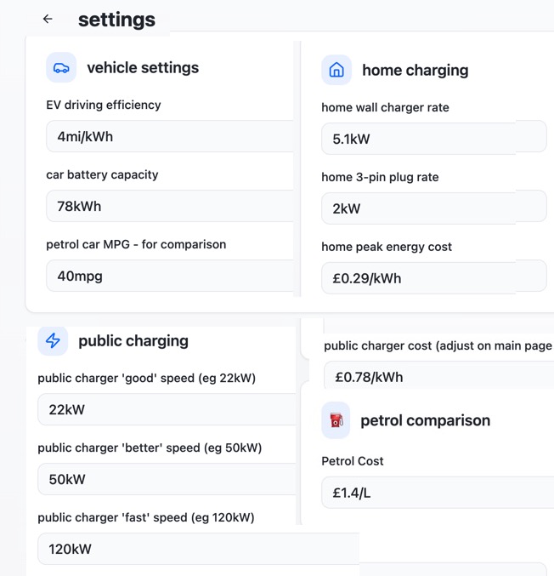554x576 pixels.
Task: Edit the 'fast' speed 120kW field
Action: click(195, 549)
